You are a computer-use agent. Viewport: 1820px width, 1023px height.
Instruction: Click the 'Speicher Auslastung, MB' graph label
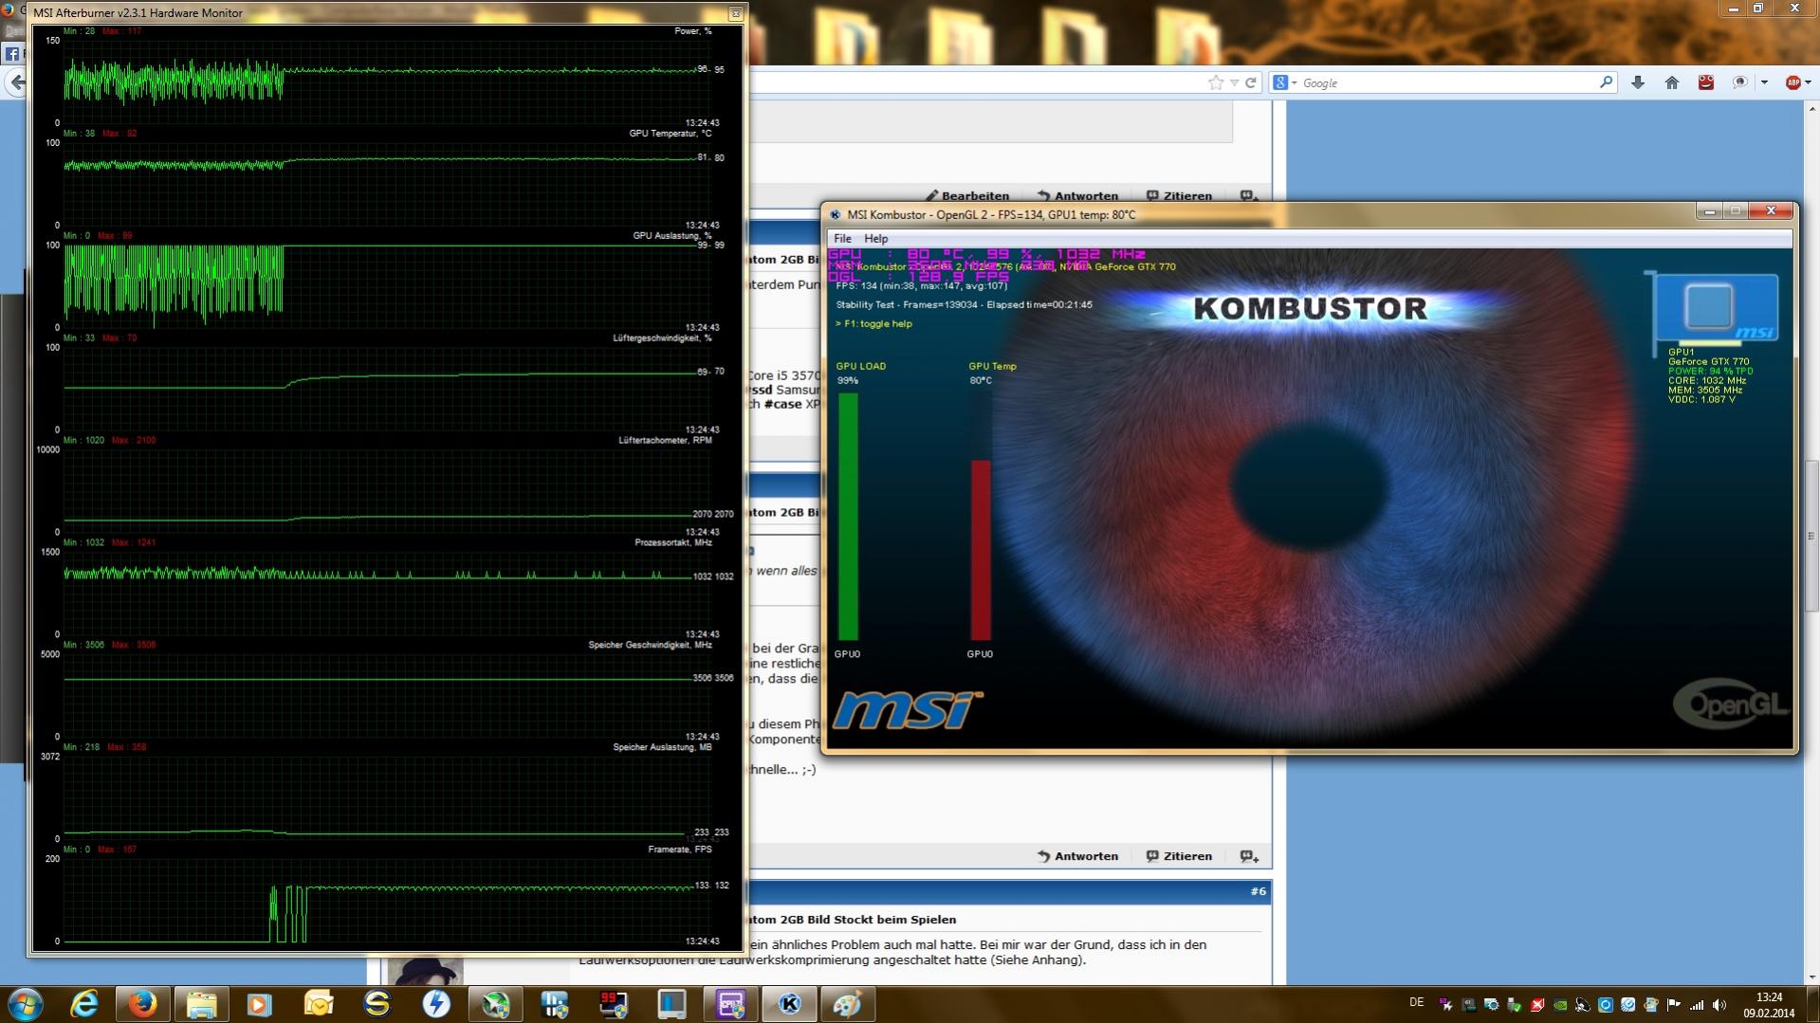(x=662, y=748)
